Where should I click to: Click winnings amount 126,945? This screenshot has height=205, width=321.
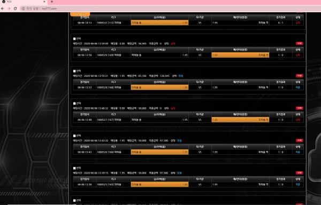pos(165,76)
